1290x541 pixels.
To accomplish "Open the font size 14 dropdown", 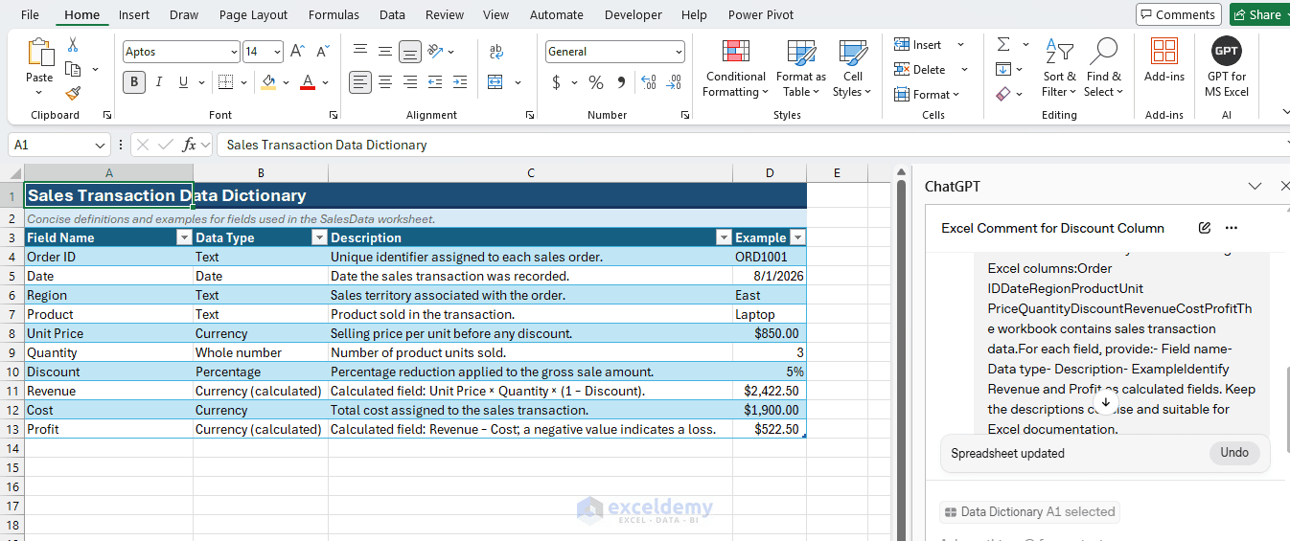I will coord(277,52).
